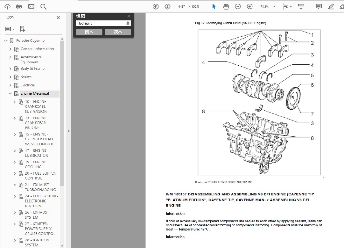Click the print icon in toolbar
Viewport: 344px width, 248px height.
(x=19, y=6)
